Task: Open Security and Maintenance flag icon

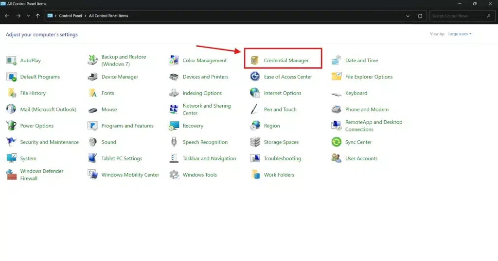Action: click(x=12, y=142)
